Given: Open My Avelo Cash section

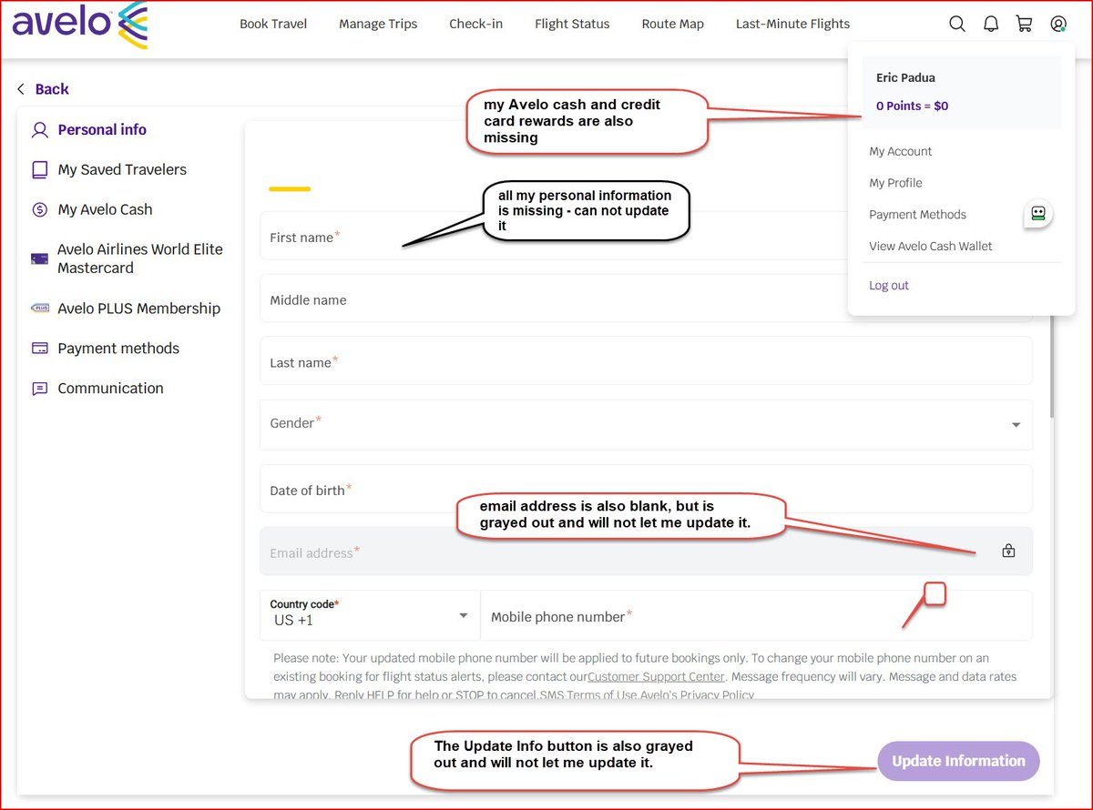Looking at the screenshot, I should click(105, 210).
